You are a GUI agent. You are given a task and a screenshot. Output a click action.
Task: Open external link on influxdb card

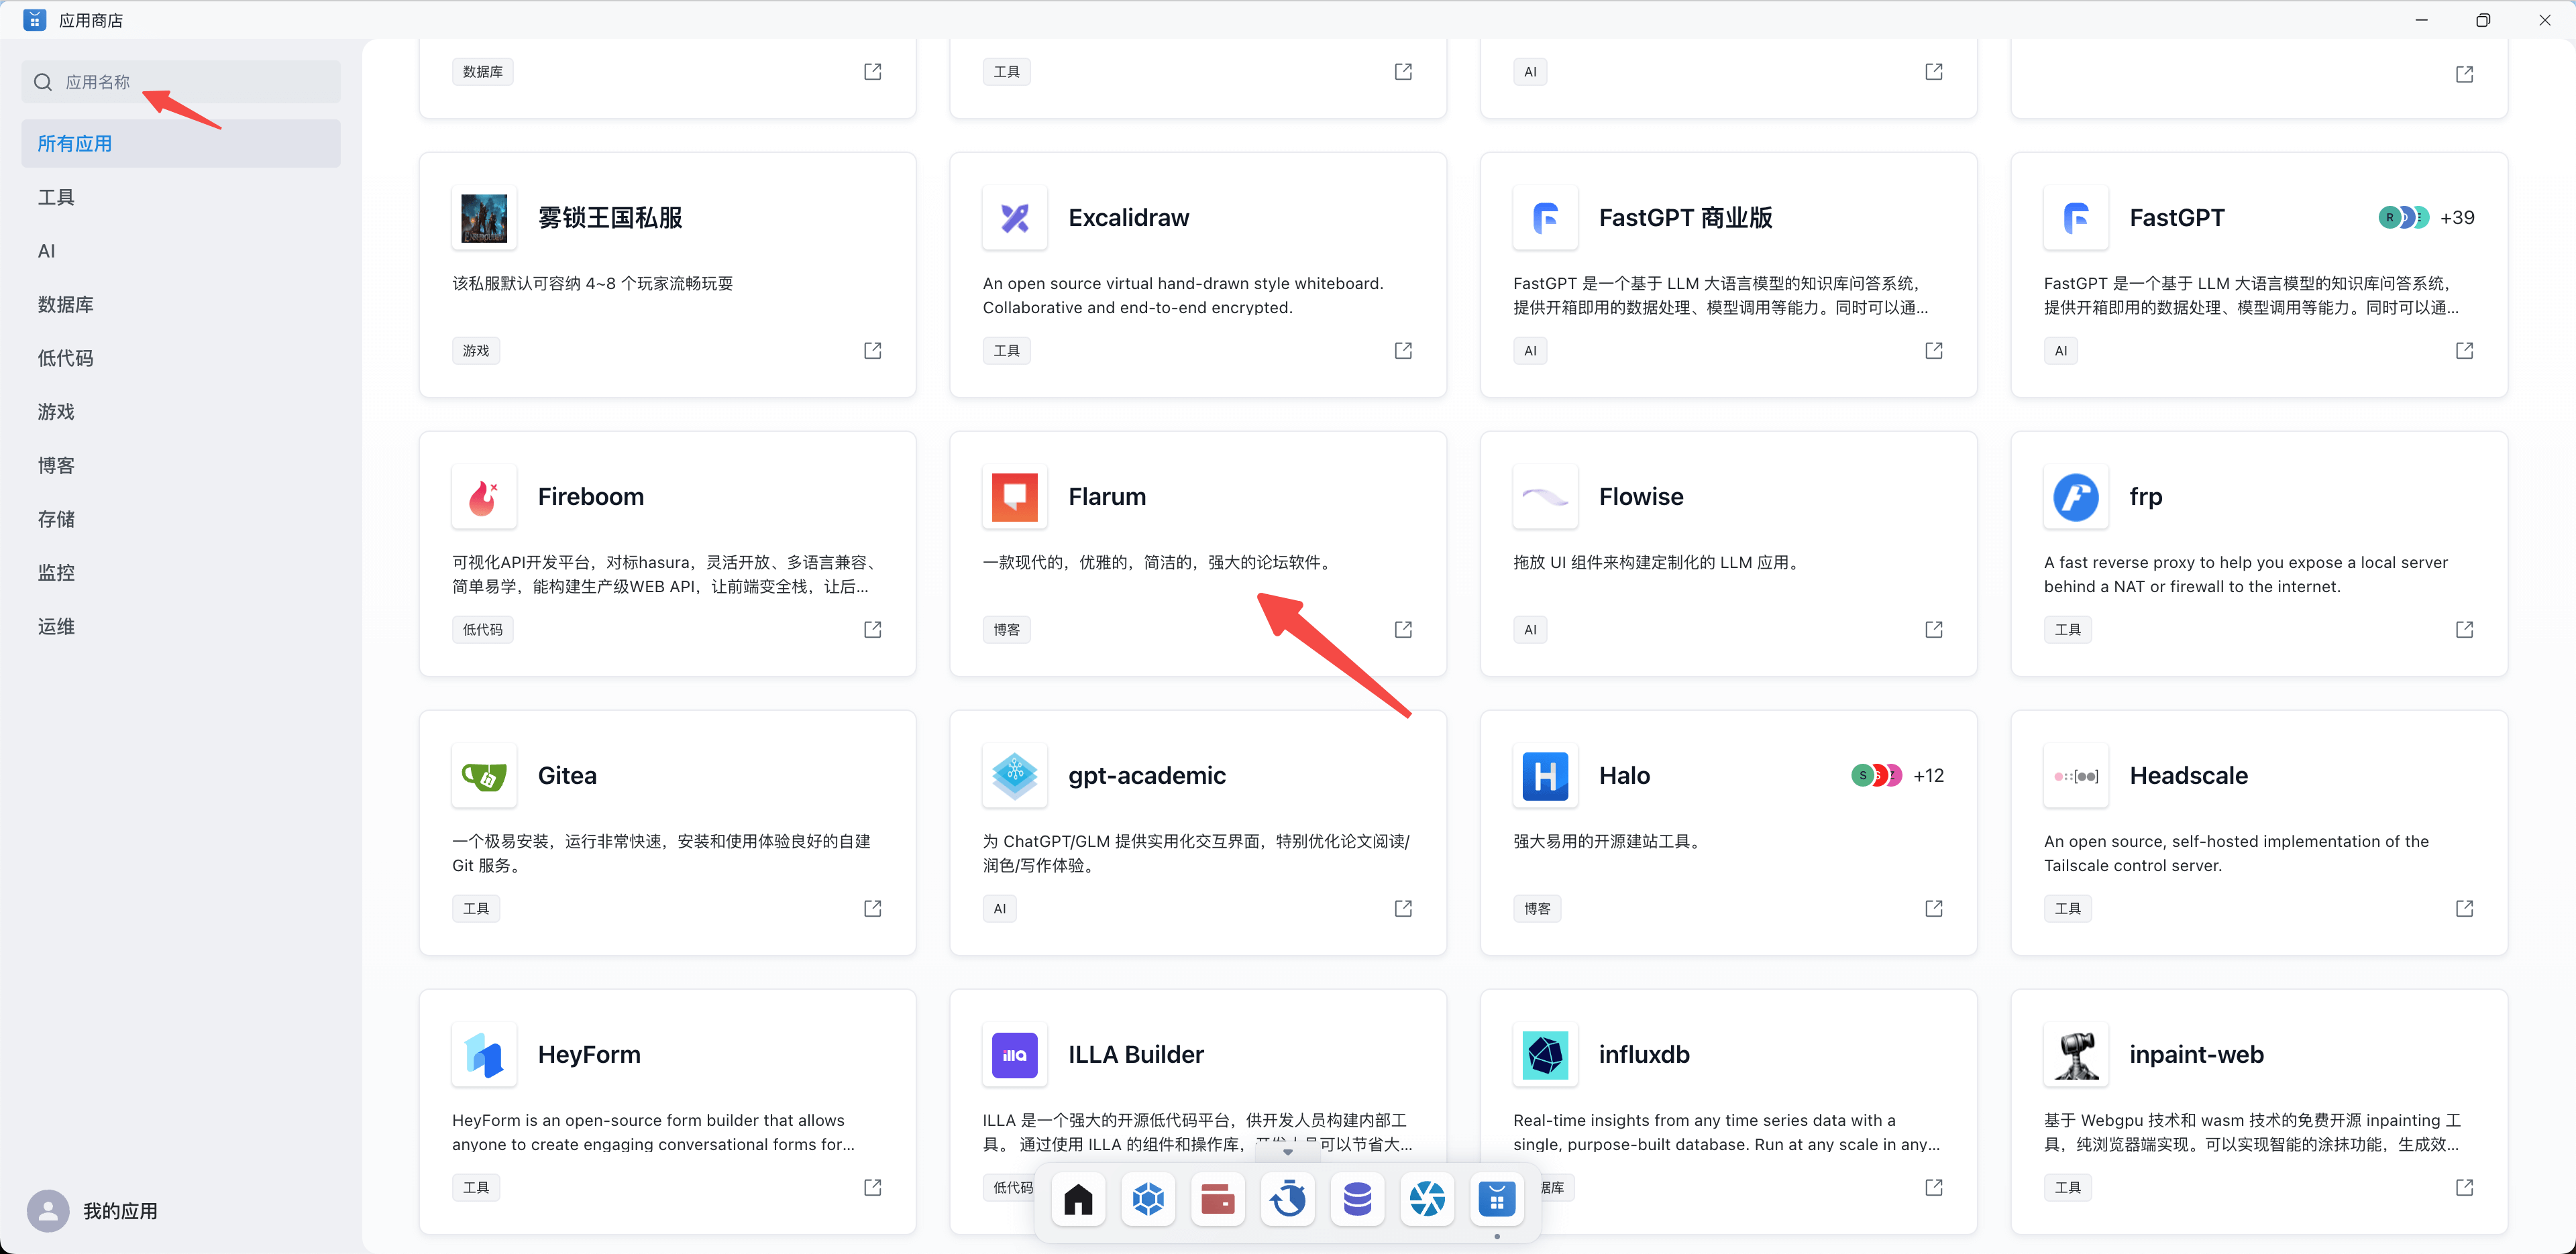point(1934,1187)
